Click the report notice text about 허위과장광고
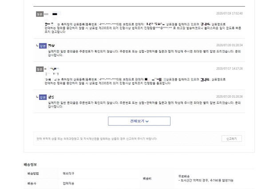The image size is (262, 189). [97, 138]
